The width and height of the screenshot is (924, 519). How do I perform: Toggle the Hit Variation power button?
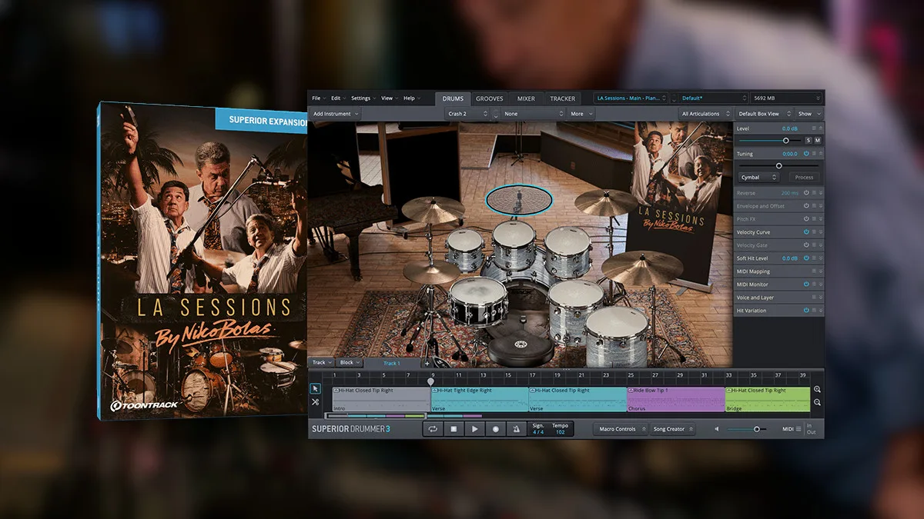click(x=806, y=311)
